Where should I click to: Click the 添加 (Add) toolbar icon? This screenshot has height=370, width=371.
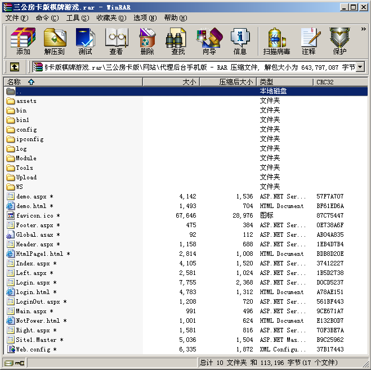point(23,41)
